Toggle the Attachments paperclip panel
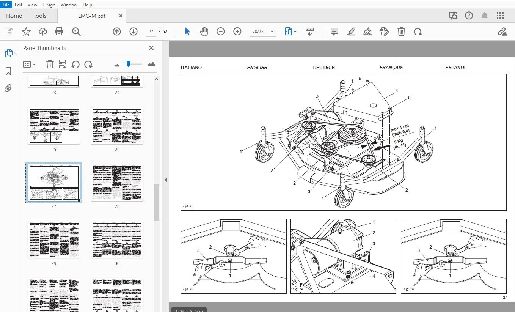Screen dimensions: 515x312 tap(8, 88)
